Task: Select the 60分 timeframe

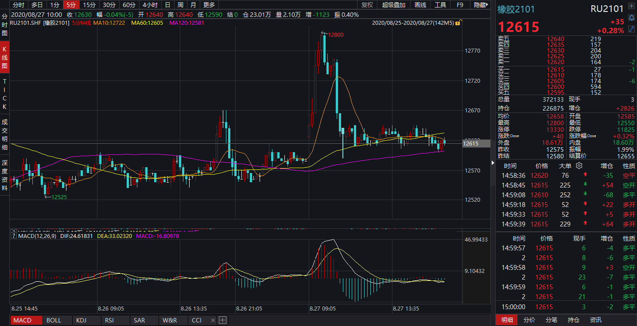Action: (129, 5)
